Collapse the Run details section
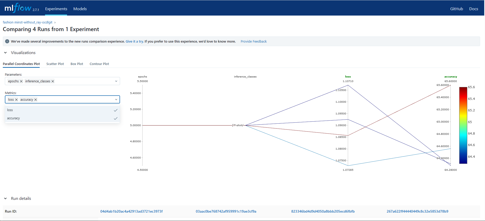This screenshot has width=485, height=221. [x=5, y=199]
